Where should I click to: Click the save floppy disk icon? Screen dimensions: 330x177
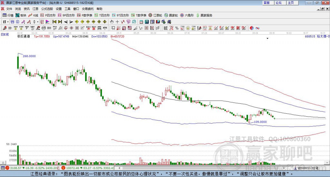158,22
